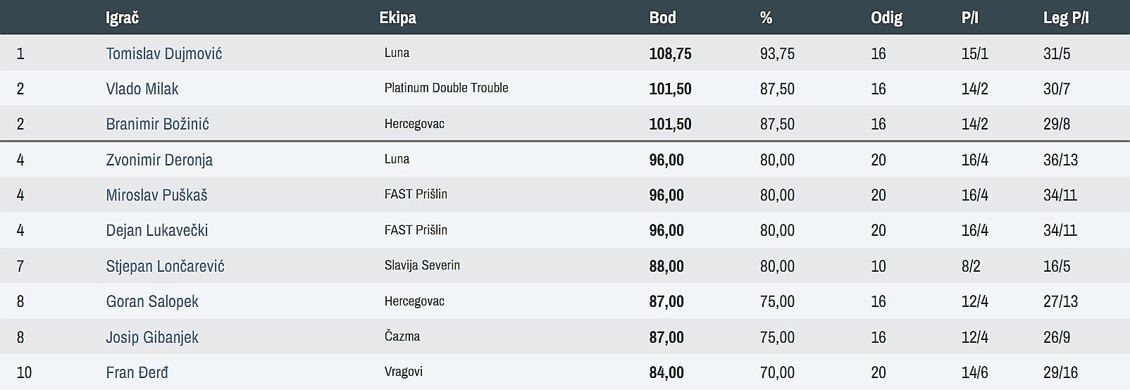This screenshot has width=1130, height=390.
Task: Sort by the Igrač column header
Action: (x=122, y=18)
